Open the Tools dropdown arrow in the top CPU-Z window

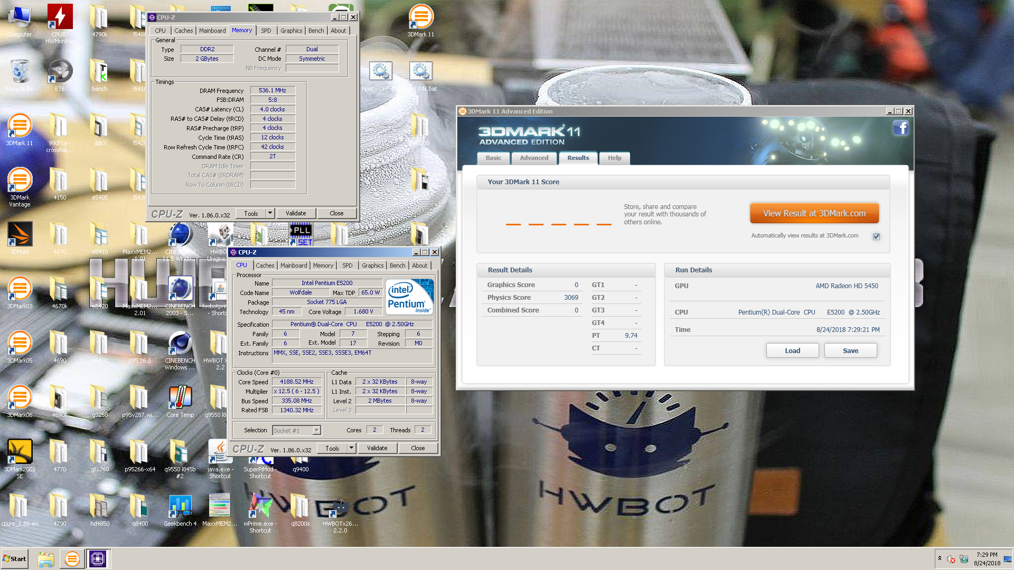pos(270,213)
